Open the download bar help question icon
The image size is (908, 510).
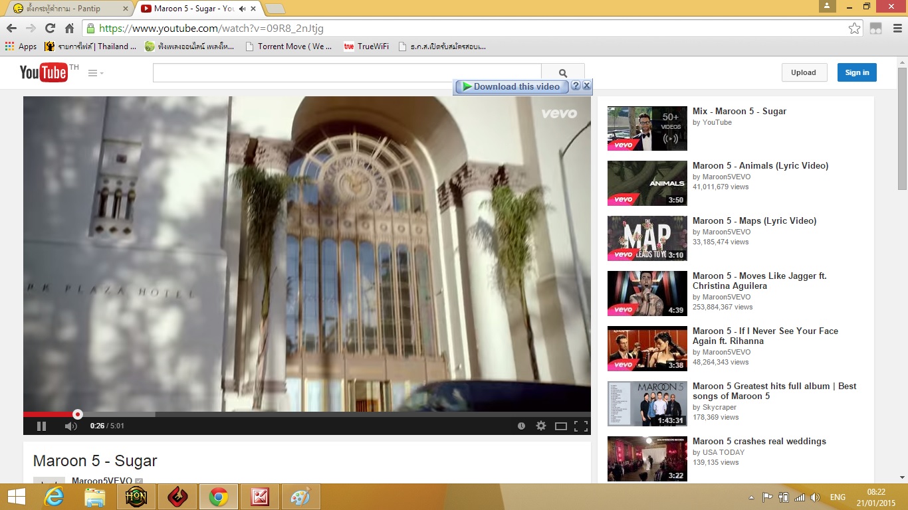click(x=576, y=86)
